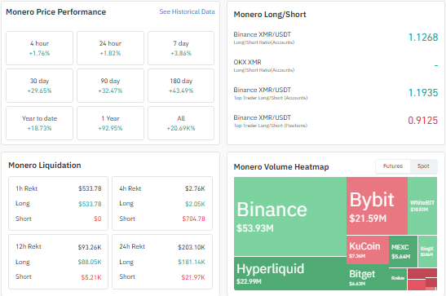Click the 1.1935 top trader accounts ratio
Screen dimensions: 446x296
[x=423, y=93]
